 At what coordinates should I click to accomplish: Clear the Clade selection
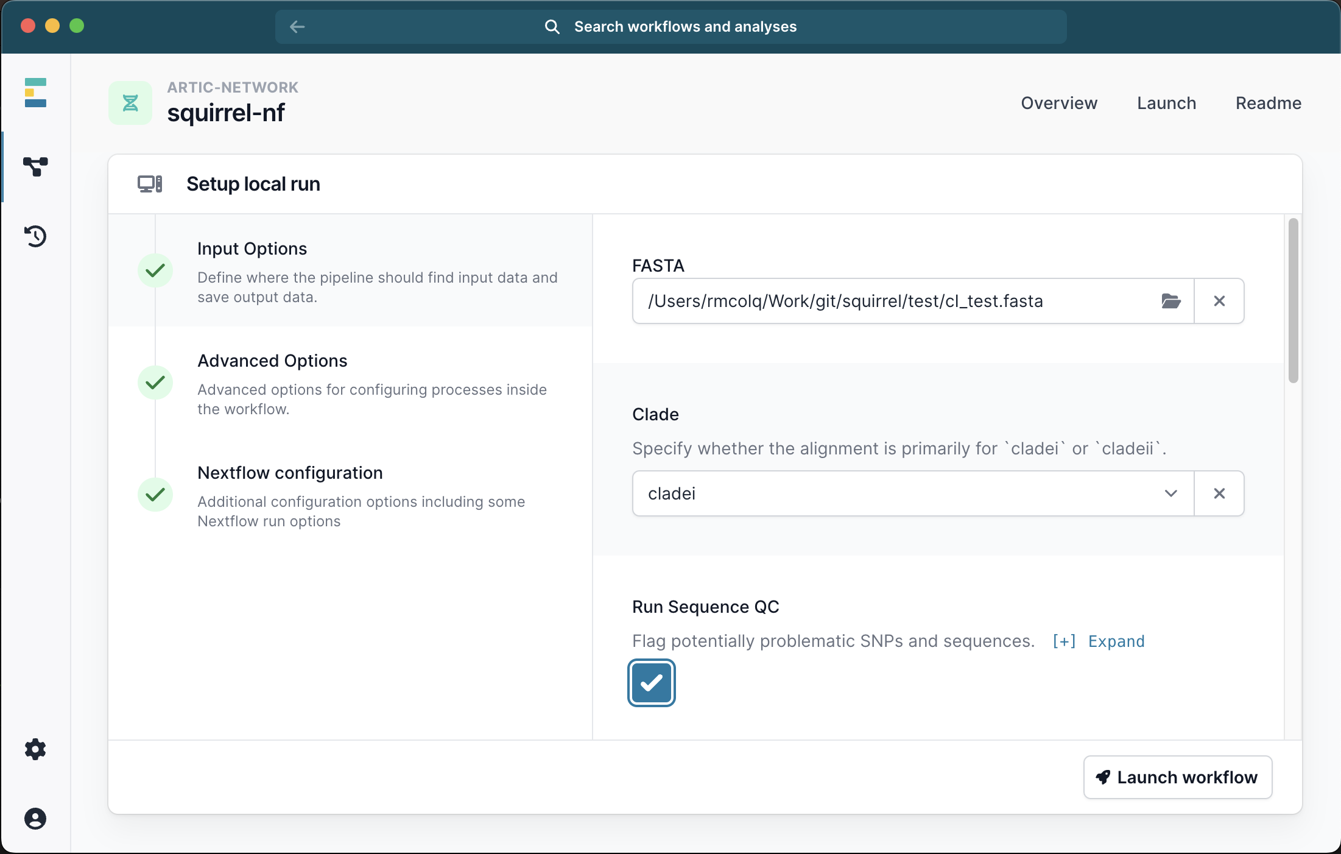click(1219, 493)
